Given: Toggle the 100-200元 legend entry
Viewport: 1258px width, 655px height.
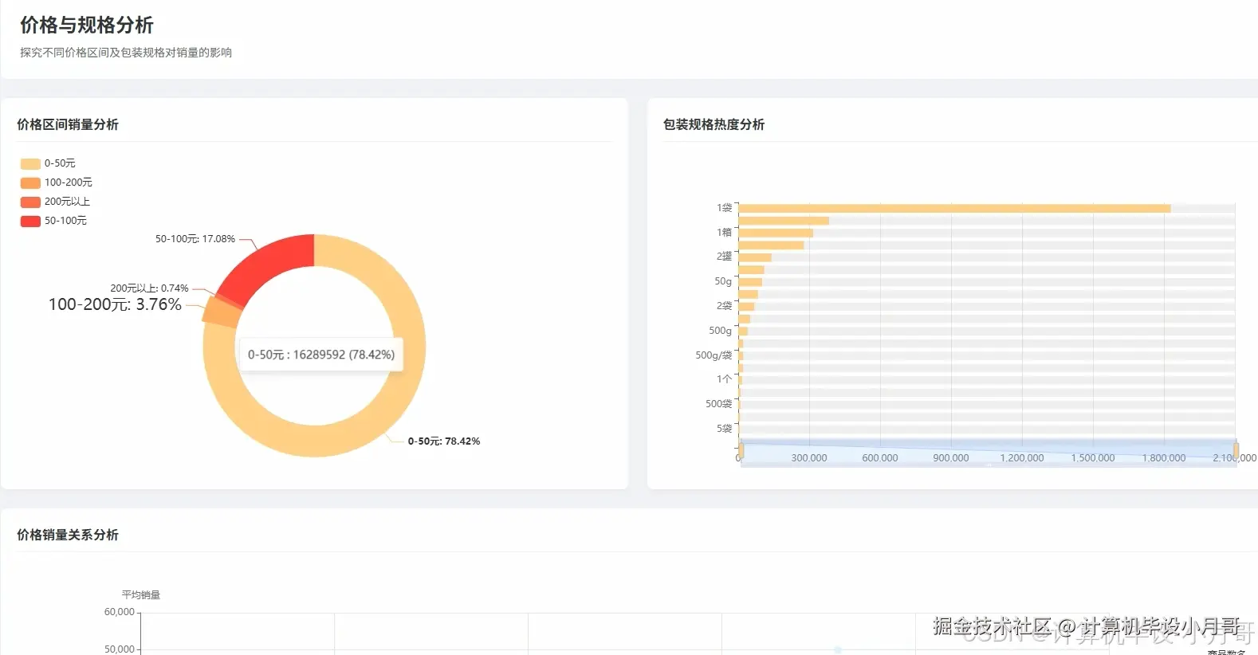Looking at the screenshot, I should coord(56,182).
